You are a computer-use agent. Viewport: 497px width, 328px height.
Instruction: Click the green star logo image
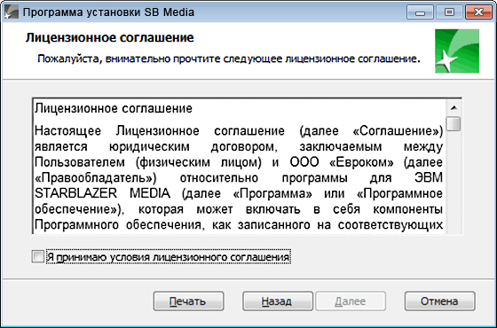pos(457,51)
